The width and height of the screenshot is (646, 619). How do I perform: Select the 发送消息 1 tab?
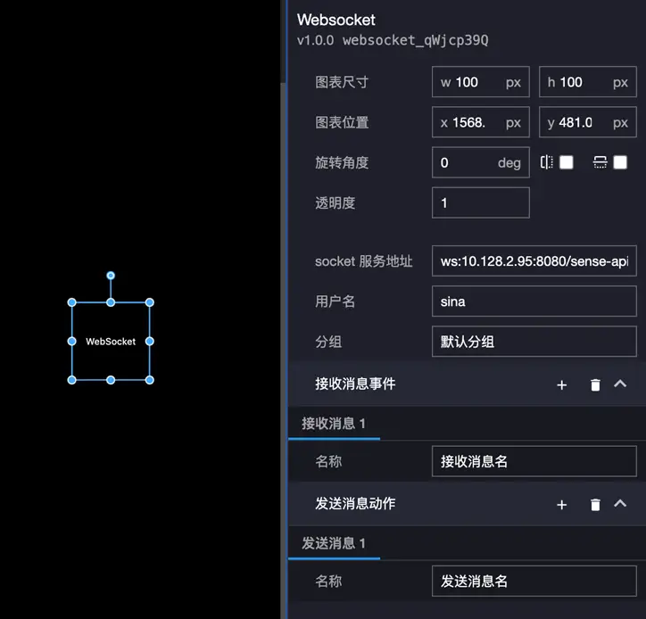(334, 543)
